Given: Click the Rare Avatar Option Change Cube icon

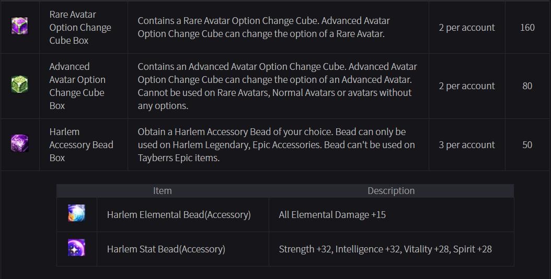Looking at the screenshot, I should point(19,26).
